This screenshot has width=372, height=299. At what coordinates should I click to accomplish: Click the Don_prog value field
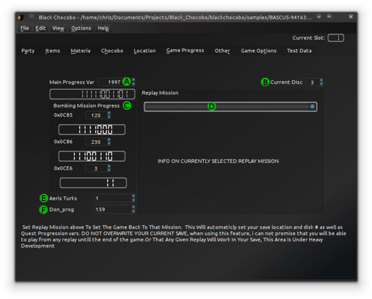[113, 209]
